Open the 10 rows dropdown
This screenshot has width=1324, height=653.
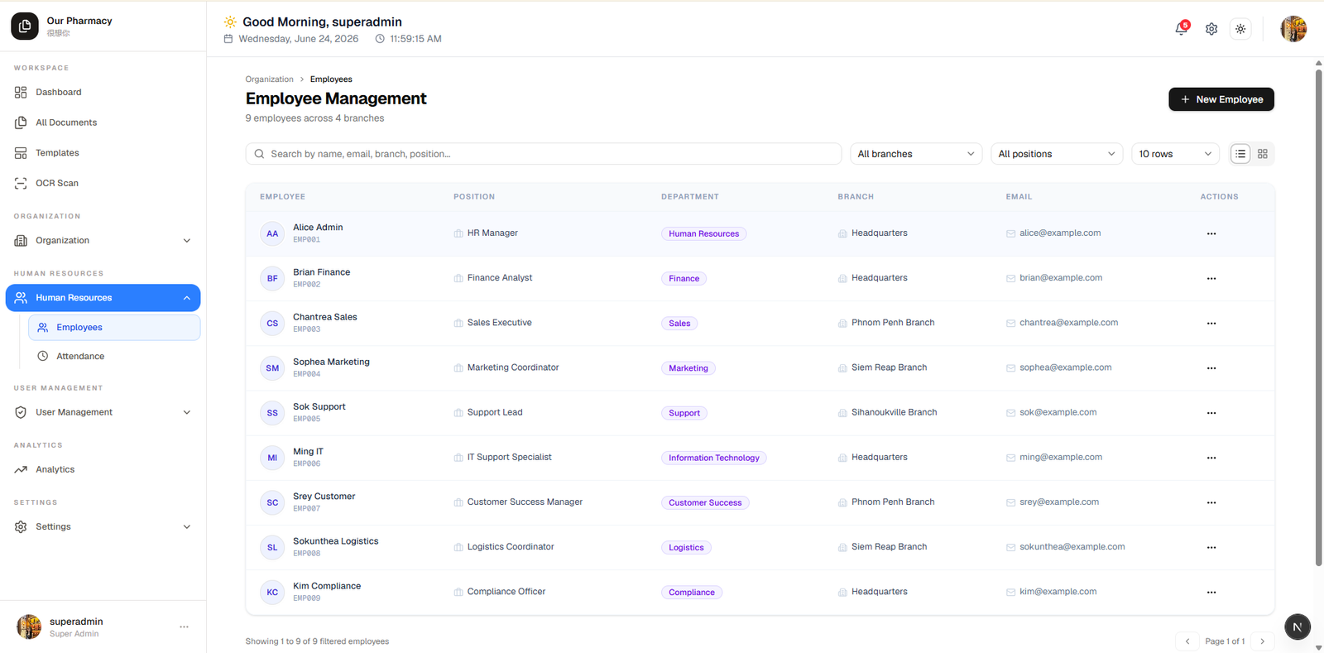(x=1175, y=154)
